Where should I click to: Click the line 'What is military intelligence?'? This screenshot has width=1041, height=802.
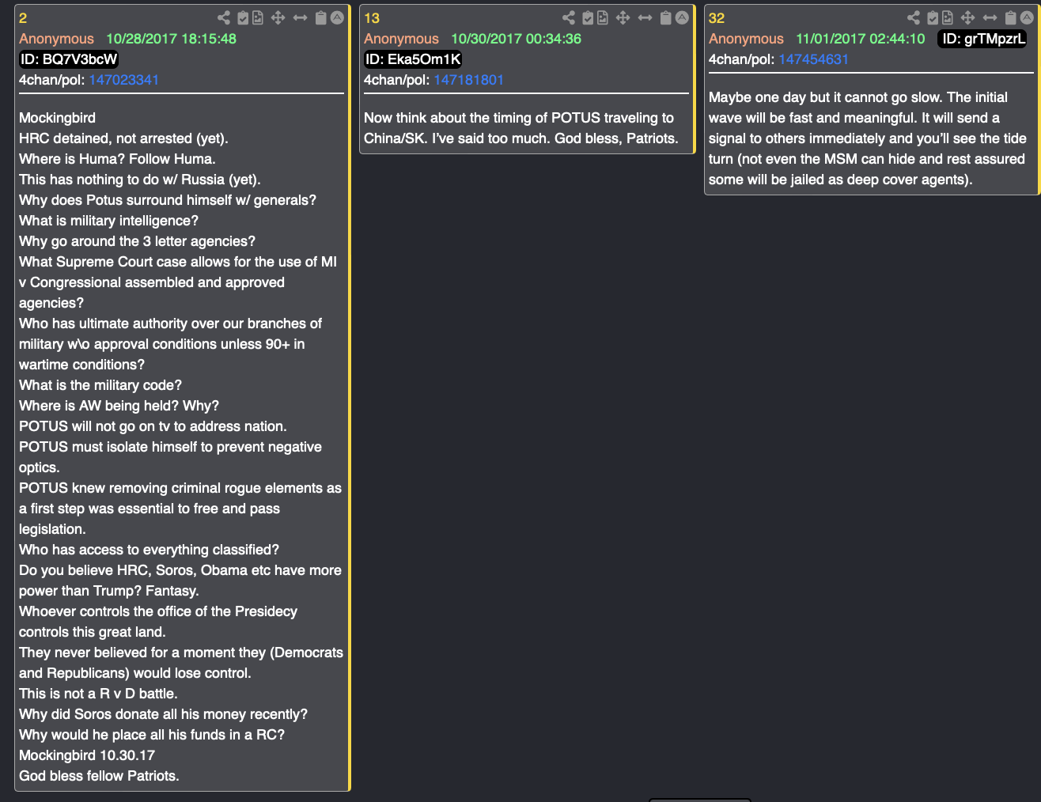pos(108,221)
